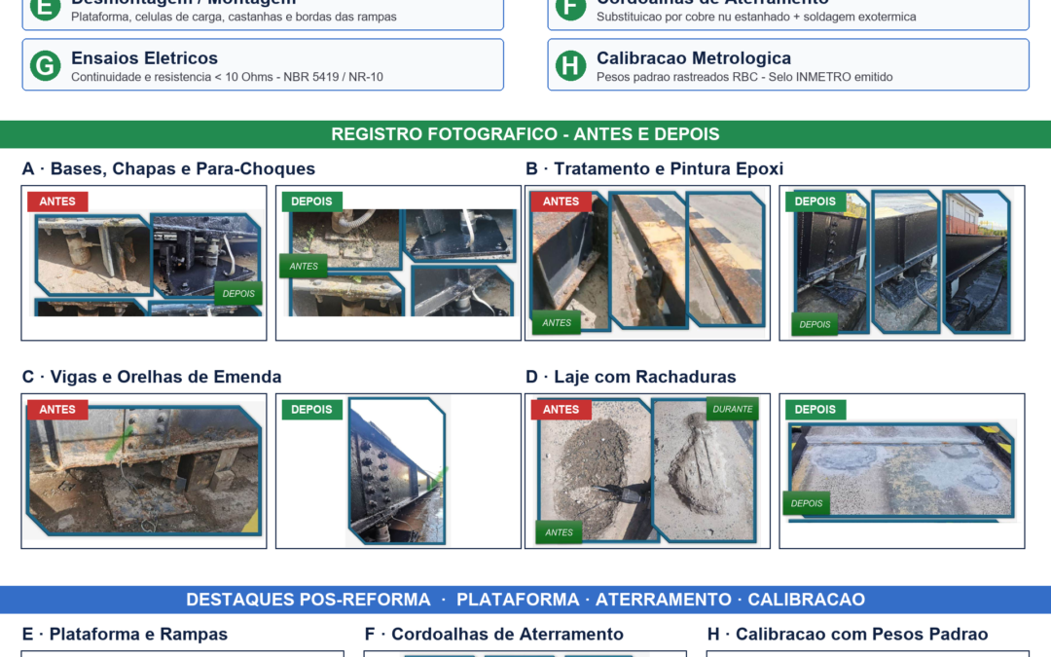This screenshot has width=1051, height=657.
Task: Open section B's rusty beam before photos
Action: [649, 261]
